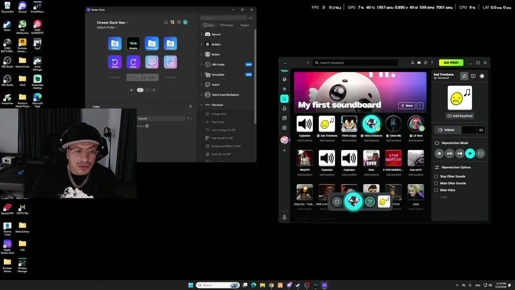515x290 pixels.
Task: Open Voicemod settings gear in sidebar
Action: tap(284, 128)
